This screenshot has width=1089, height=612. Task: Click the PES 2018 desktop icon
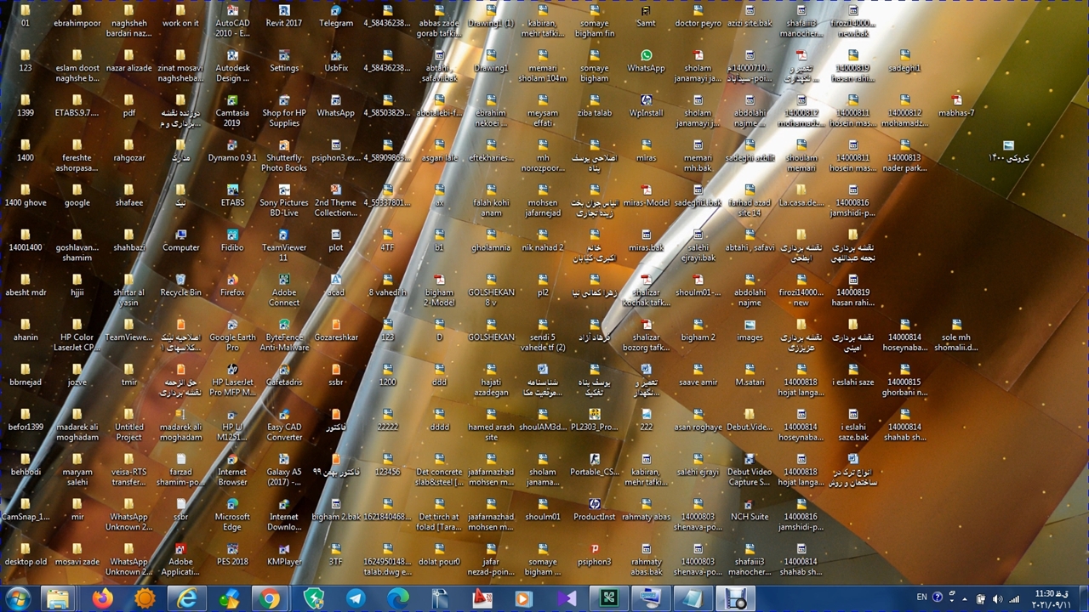[232, 550]
